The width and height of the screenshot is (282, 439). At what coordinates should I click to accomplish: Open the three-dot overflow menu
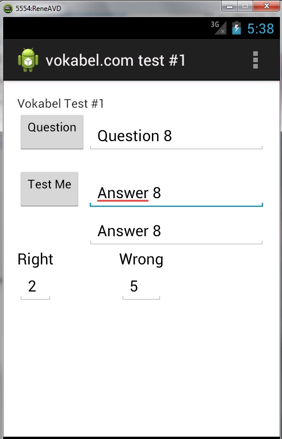coord(255,60)
